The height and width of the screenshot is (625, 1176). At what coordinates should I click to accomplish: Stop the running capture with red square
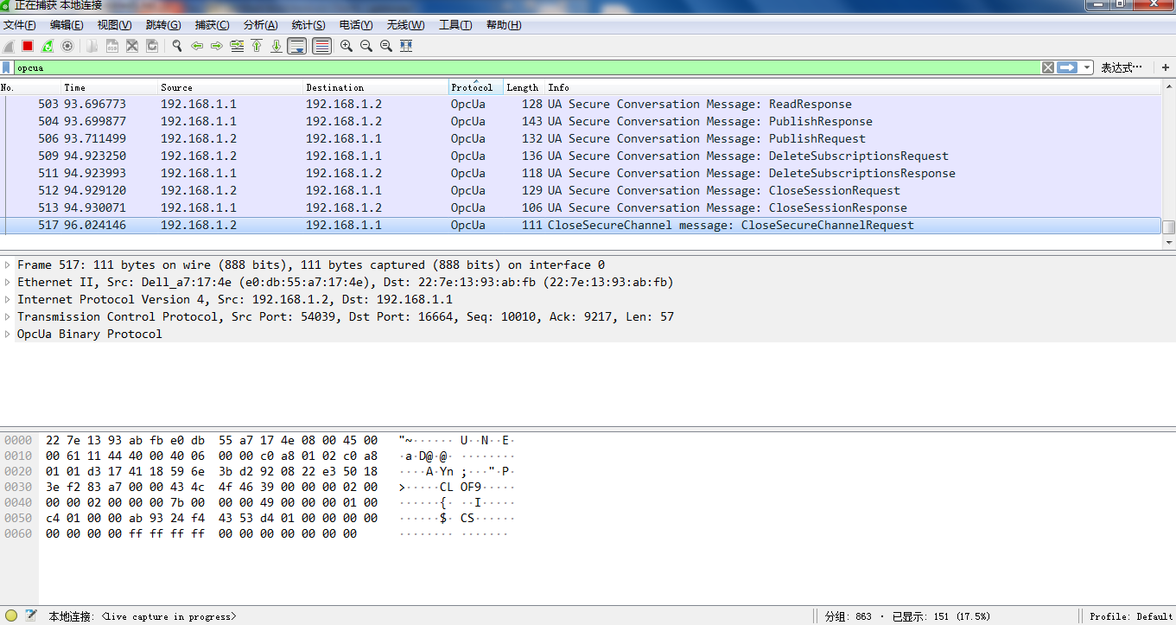coord(28,46)
